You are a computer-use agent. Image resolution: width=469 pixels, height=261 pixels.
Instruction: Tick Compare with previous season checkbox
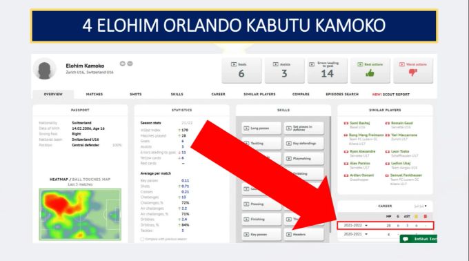coord(142,239)
